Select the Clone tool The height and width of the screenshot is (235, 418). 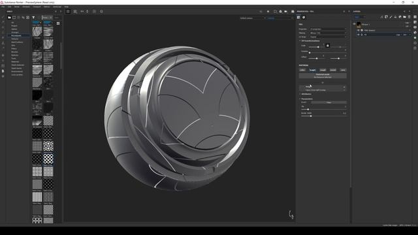click(3, 42)
